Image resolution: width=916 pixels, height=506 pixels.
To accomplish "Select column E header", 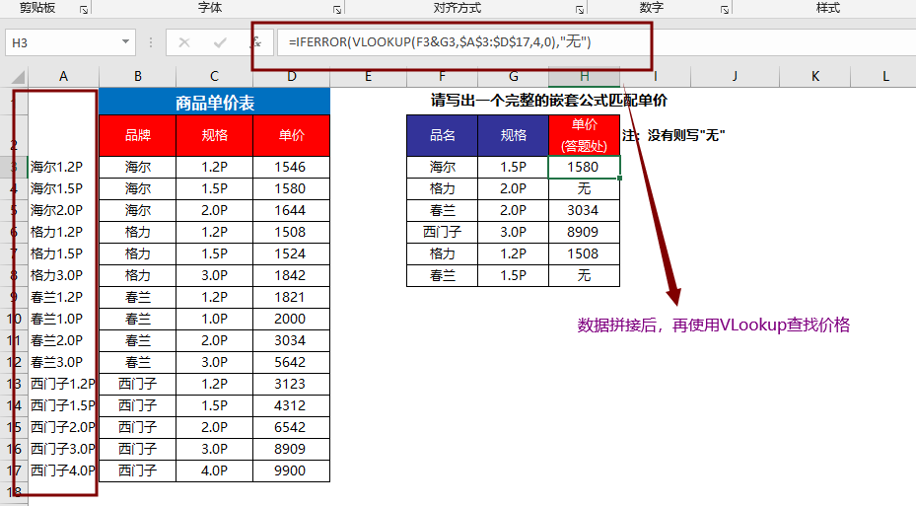I will [x=368, y=77].
